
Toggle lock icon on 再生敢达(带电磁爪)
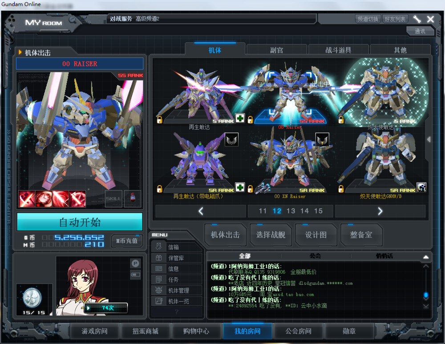(159, 189)
